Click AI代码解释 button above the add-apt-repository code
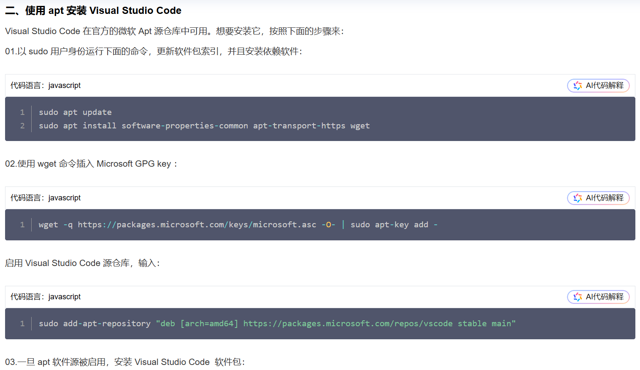 [x=598, y=297]
